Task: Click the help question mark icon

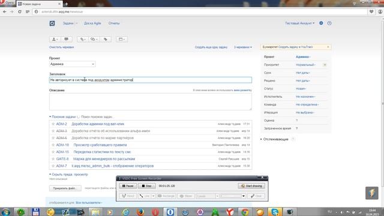Action: click(x=329, y=23)
